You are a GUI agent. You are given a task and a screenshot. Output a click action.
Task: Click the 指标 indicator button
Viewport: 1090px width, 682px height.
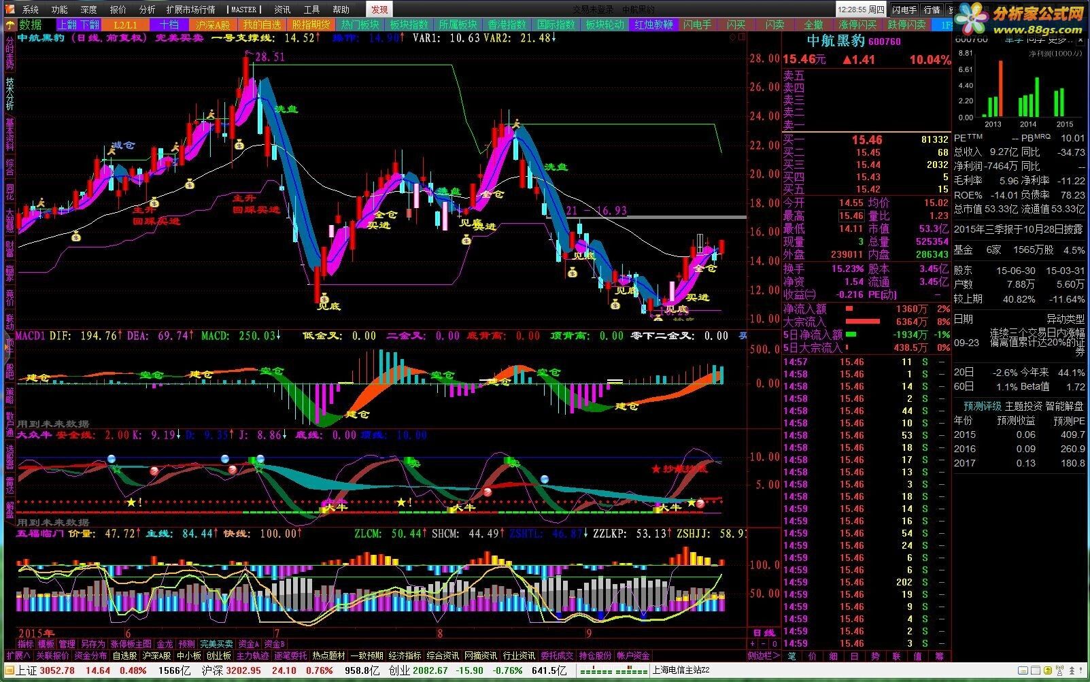pos(26,644)
